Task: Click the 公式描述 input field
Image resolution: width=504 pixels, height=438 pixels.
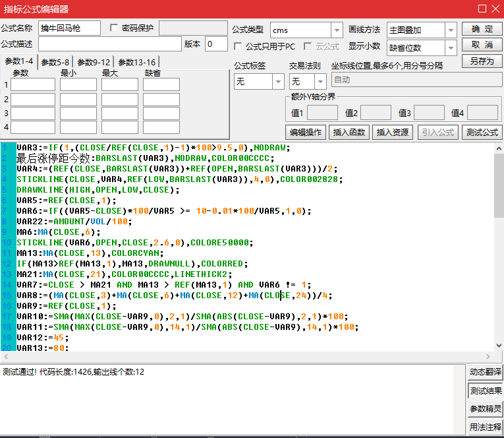Action: pos(109,44)
